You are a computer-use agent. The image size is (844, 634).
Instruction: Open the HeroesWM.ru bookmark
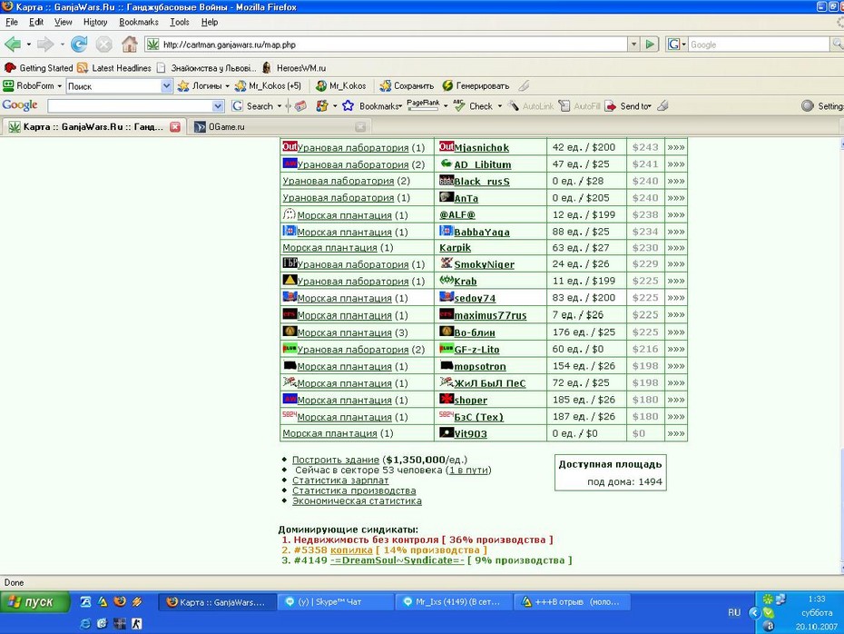[x=294, y=68]
